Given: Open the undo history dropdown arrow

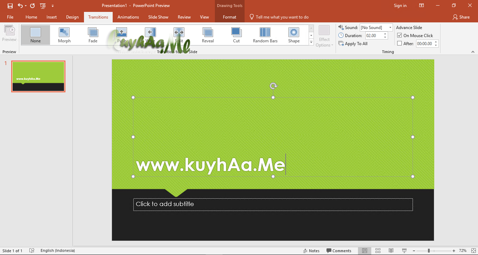Looking at the screenshot, I should [x=26, y=6].
